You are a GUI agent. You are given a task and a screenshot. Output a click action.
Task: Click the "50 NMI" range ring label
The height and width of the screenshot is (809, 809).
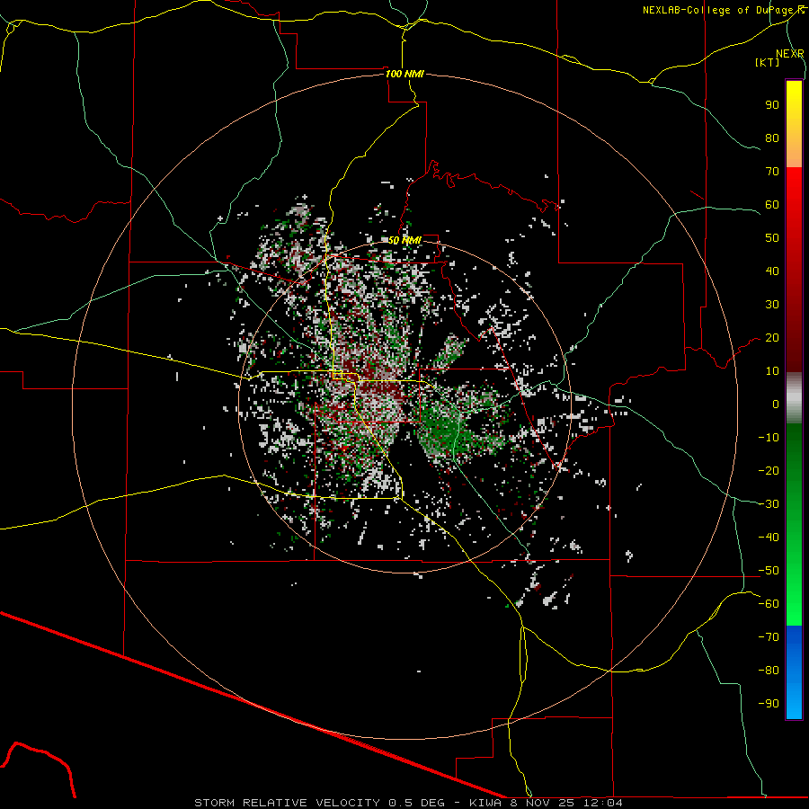click(404, 240)
